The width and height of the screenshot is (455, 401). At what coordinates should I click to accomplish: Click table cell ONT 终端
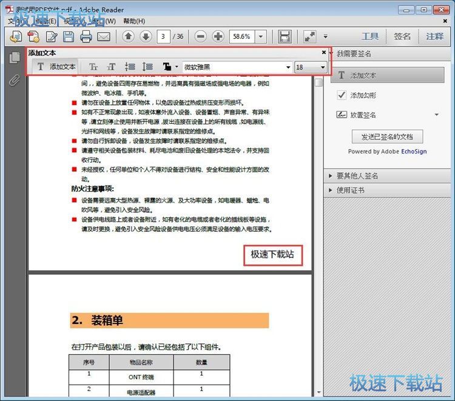pos(141,377)
